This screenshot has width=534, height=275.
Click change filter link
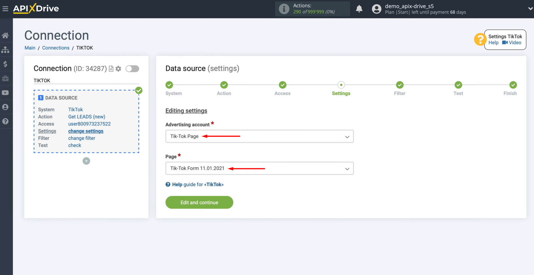pos(82,138)
